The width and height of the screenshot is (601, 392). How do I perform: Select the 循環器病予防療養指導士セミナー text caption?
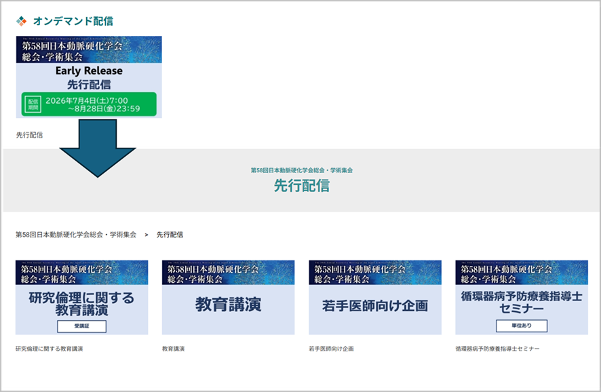tap(497, 349)
